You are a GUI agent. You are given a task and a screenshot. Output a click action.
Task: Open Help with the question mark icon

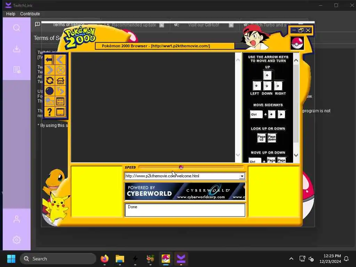49,112
